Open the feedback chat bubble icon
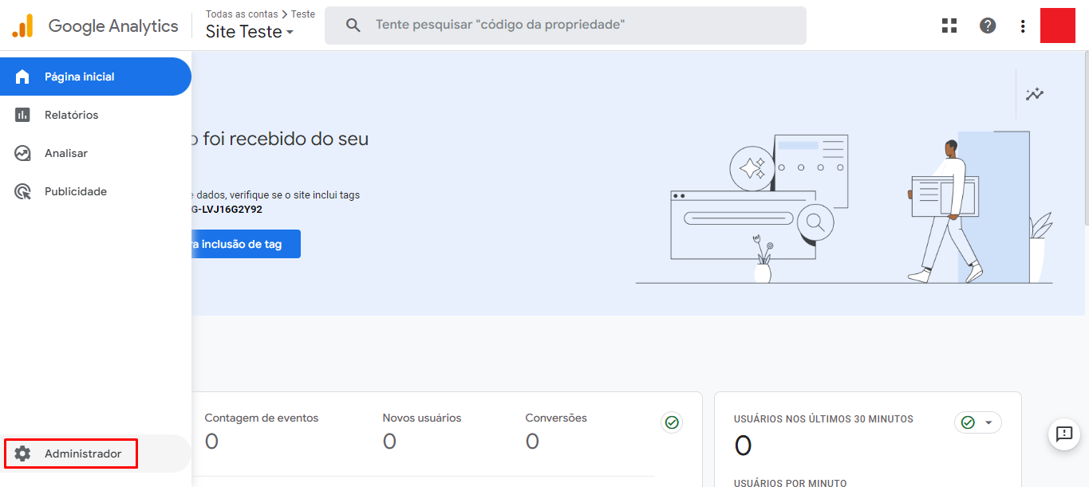This screenshot has height=487, width=1089. (1063, 434)
